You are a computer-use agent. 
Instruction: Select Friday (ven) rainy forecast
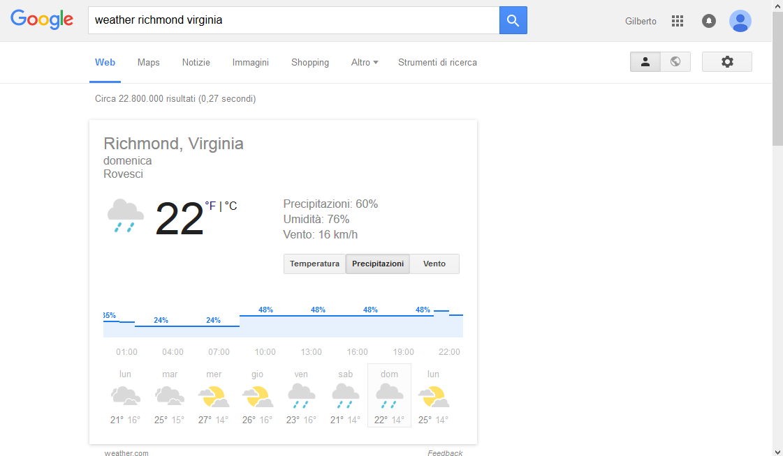coord(301,395)
